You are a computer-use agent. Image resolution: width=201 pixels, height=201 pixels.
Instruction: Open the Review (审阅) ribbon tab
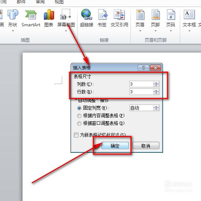tap(40, 2)
